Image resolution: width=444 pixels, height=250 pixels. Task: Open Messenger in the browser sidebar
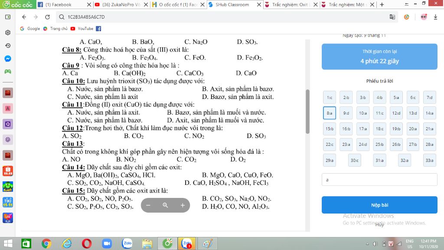[8, 58]
